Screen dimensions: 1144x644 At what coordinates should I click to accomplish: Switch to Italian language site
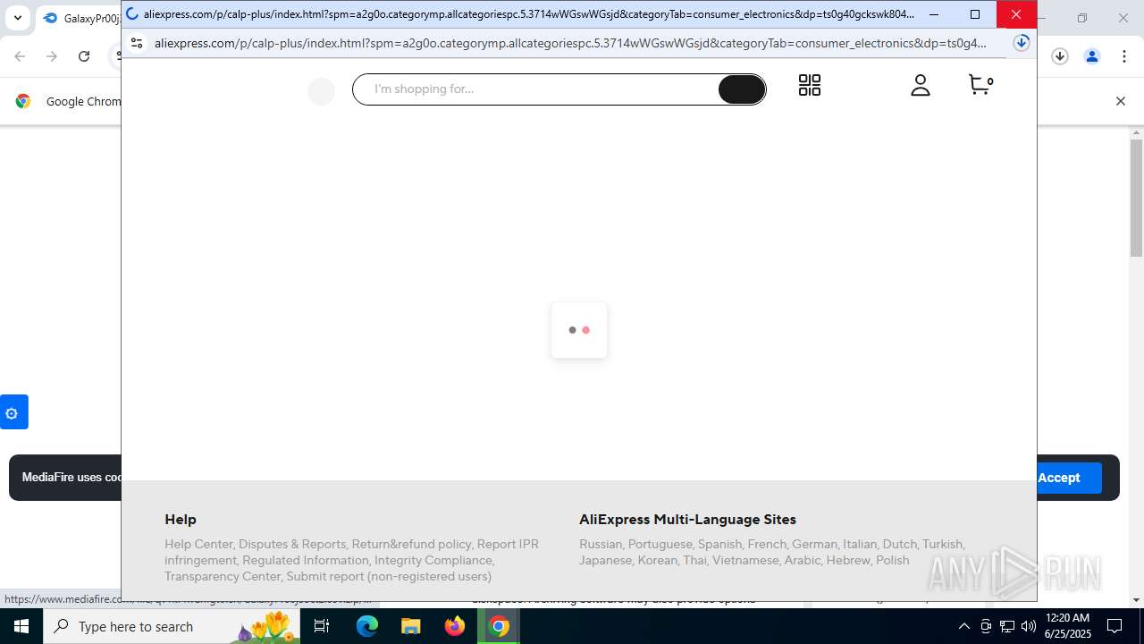[860, 544]
